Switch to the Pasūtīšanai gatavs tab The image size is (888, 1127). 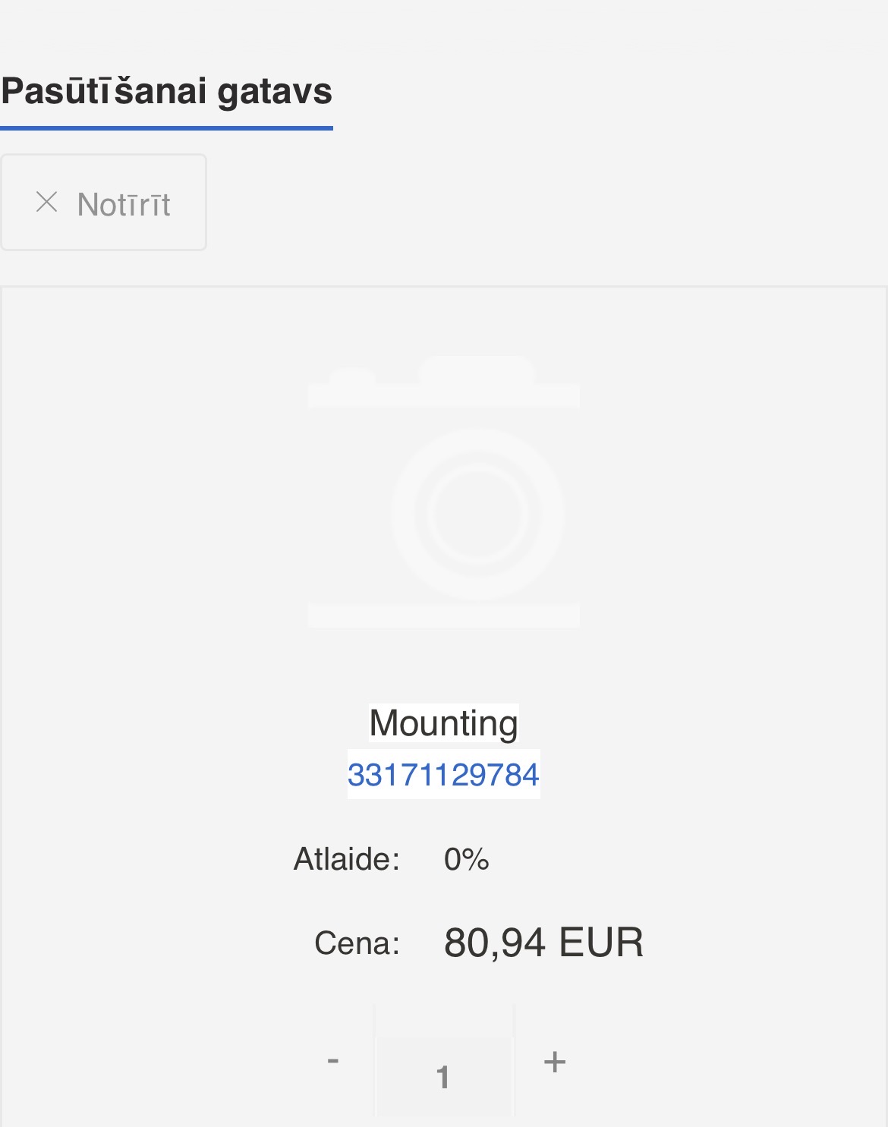click(x=166, y=91)
